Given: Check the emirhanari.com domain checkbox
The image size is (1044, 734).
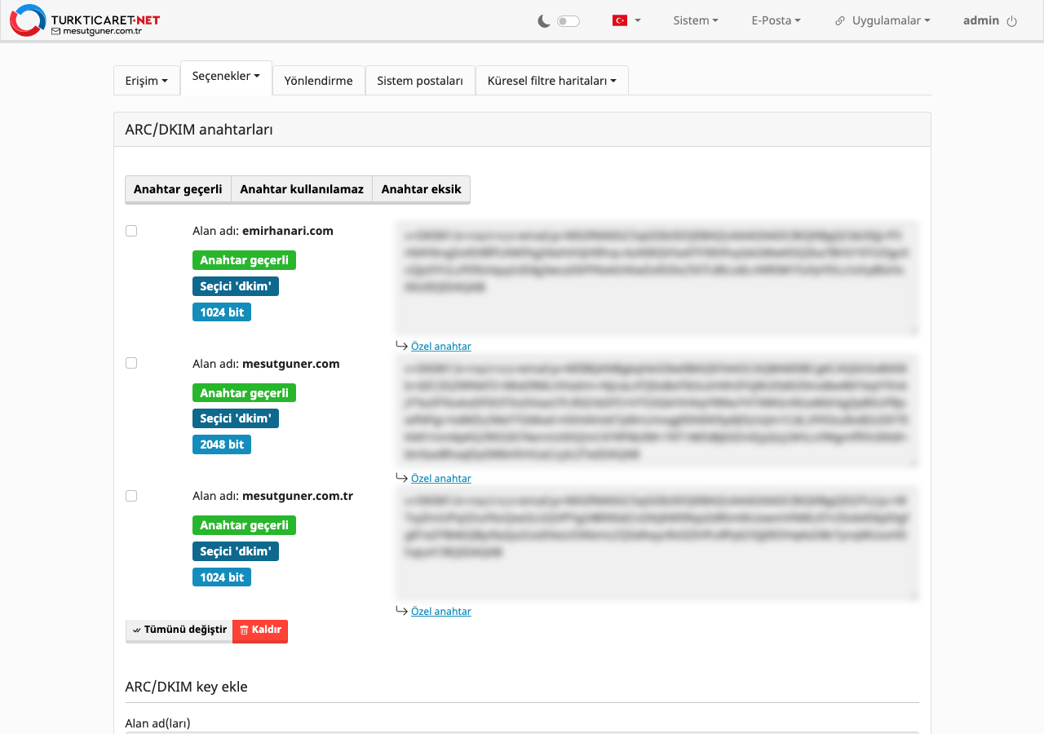Looking at the screenshot, I should (131, 231).
